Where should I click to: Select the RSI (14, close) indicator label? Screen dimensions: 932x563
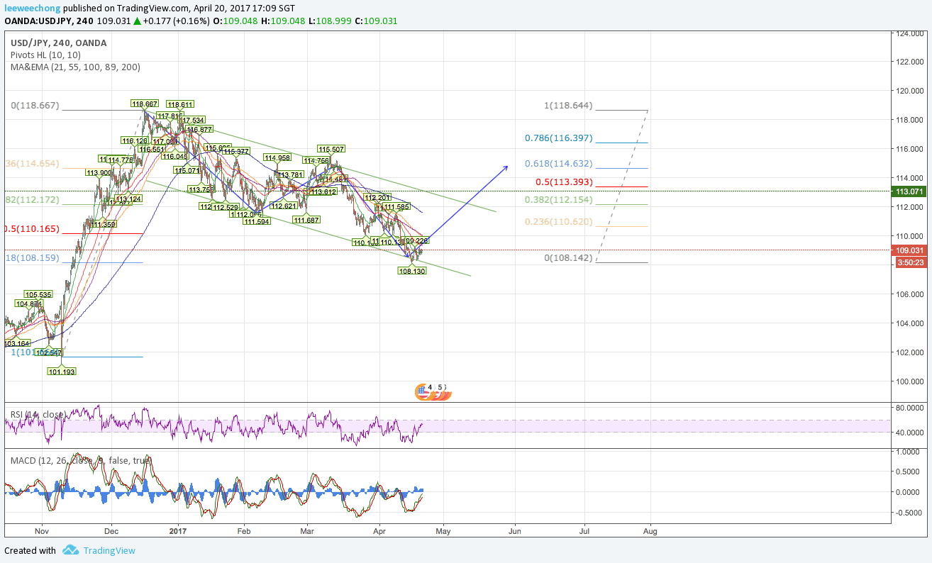[38, 414]
